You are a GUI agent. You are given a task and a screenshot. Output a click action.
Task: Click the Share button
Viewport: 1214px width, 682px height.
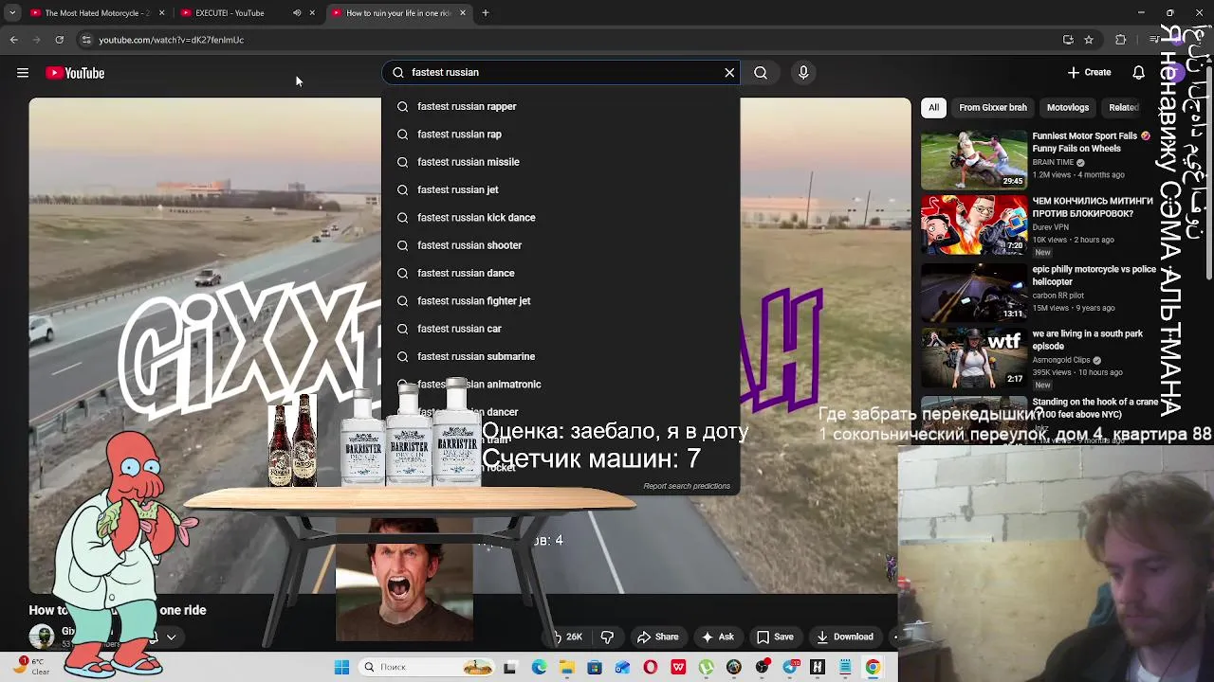tap(657, 637)
